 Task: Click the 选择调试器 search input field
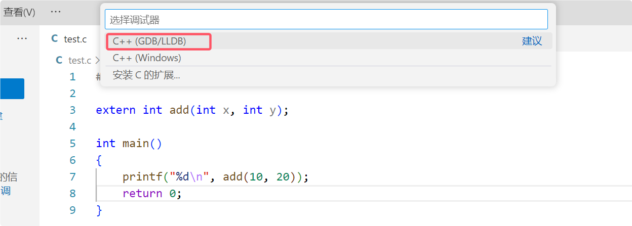coord(326,19)
